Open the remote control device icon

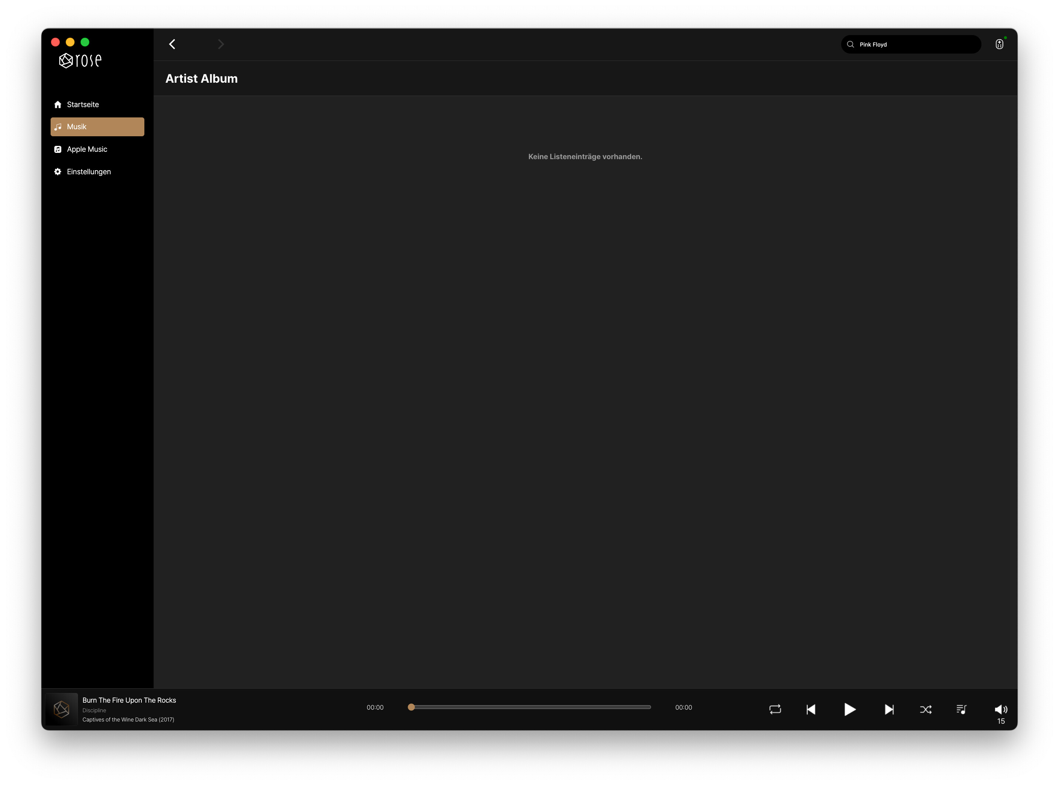point(1000,44)
